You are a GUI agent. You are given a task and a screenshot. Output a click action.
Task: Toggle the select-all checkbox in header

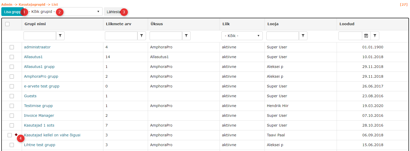pyautogui.click(x=7, y=24)
